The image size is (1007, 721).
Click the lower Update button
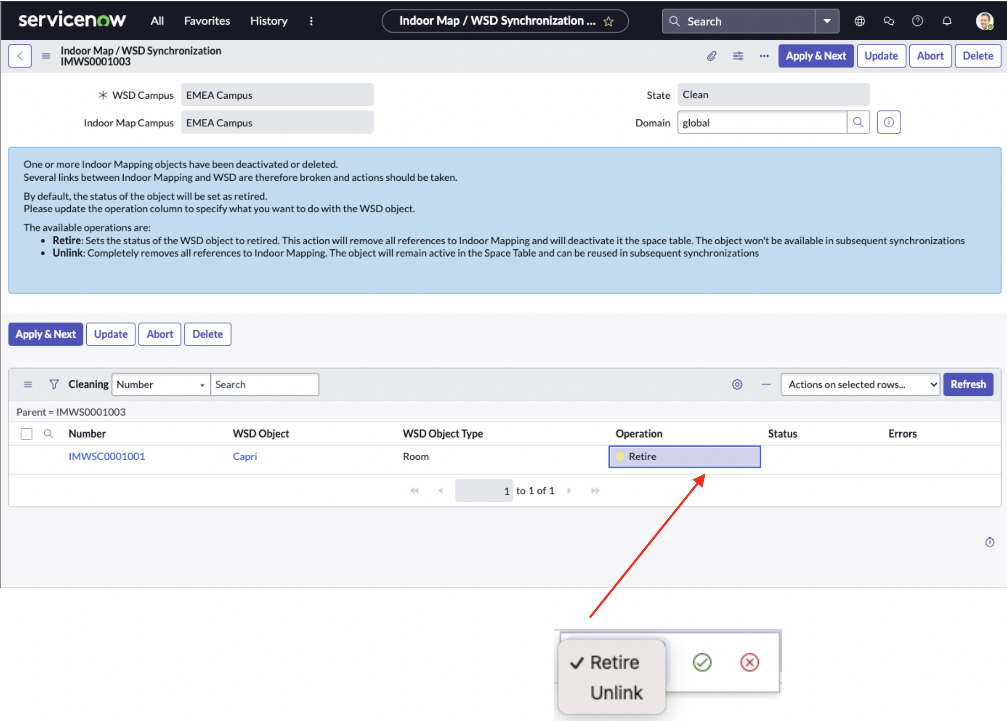(111, 334)
